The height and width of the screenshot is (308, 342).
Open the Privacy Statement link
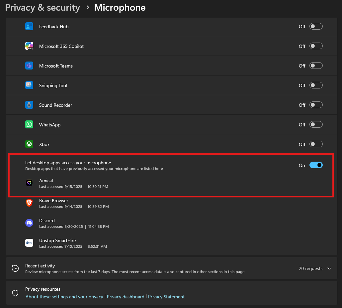(166, 297)
